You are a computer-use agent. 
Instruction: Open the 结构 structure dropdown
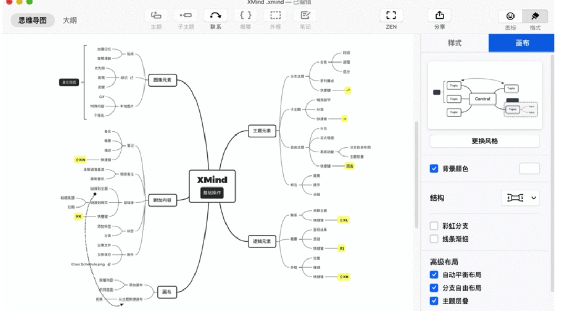(520, 198)
